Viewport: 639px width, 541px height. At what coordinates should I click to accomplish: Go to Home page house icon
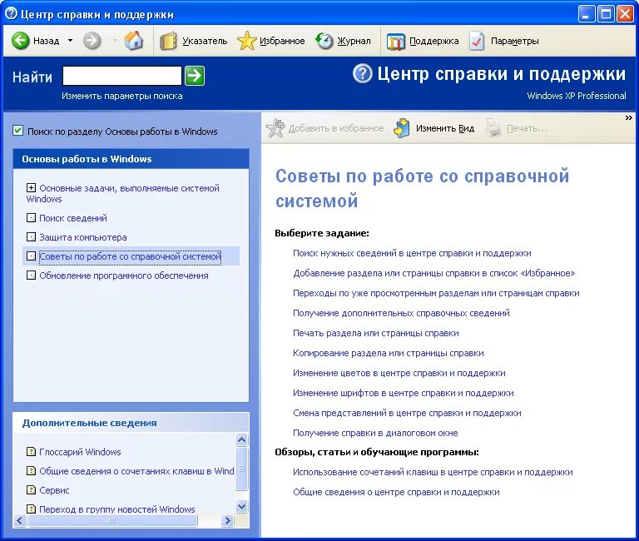134,40
